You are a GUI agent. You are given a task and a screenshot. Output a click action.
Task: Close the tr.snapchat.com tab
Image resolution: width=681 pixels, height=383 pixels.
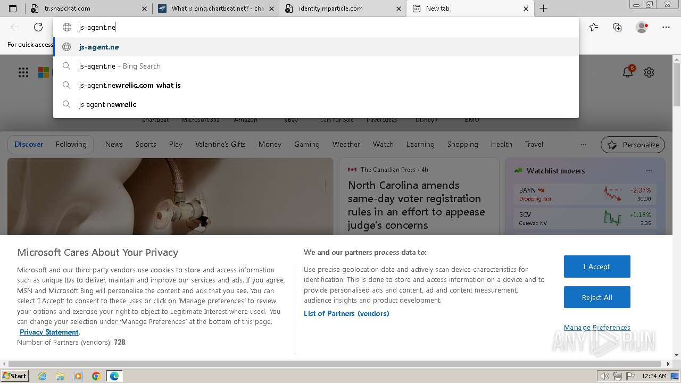145,9
